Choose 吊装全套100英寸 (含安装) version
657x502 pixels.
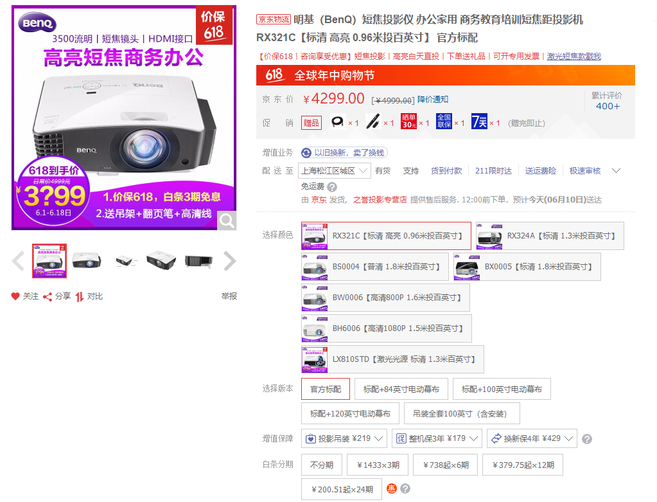[x=462, y=413]
